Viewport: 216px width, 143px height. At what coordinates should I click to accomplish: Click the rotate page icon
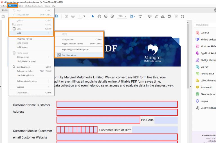click(x=183, y=16)
